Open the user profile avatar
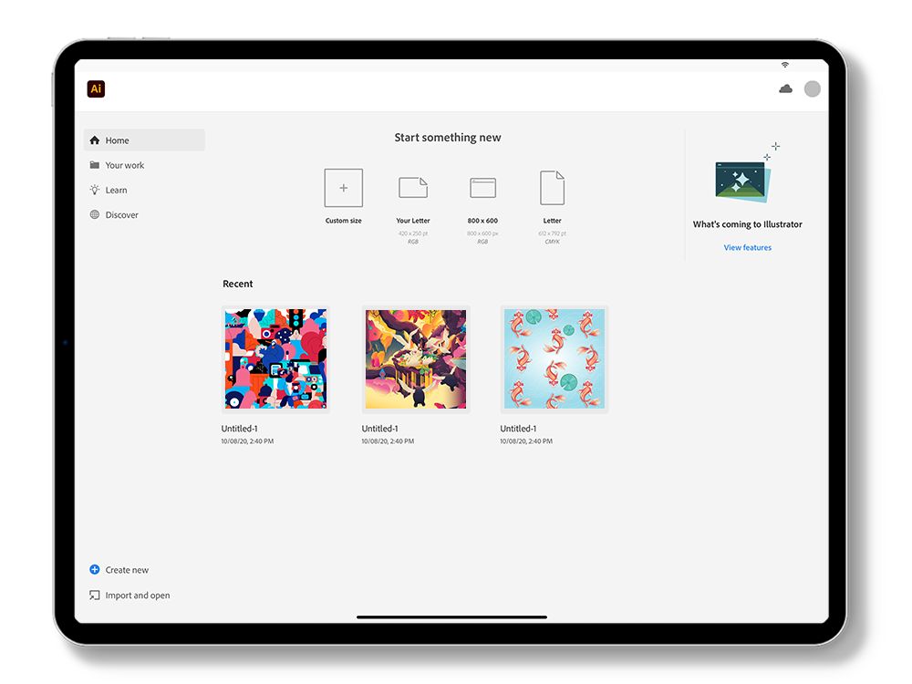The image size is (912, 684). coord(812,89)
